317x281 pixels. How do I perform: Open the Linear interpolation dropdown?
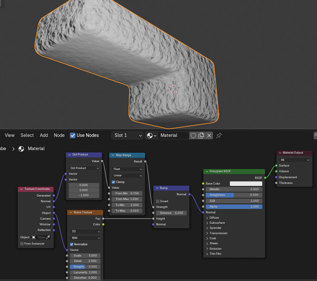[127, 175]
